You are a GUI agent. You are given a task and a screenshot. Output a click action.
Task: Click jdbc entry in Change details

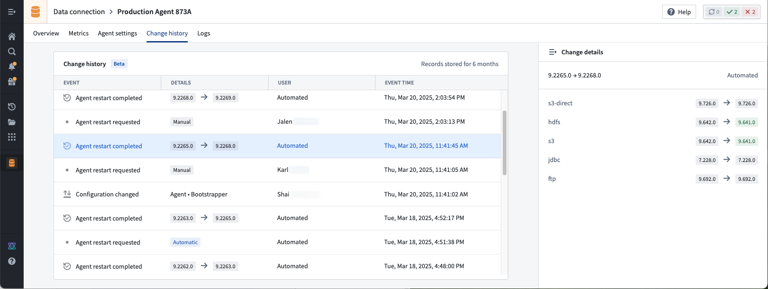(554, 160)
